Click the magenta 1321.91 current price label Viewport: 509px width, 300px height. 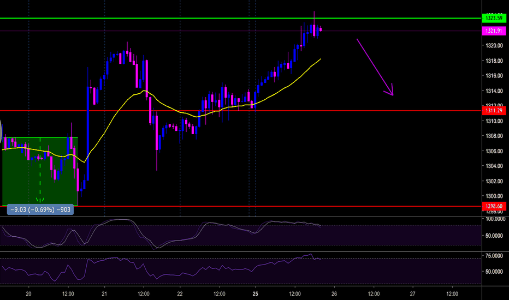(494, 31)
